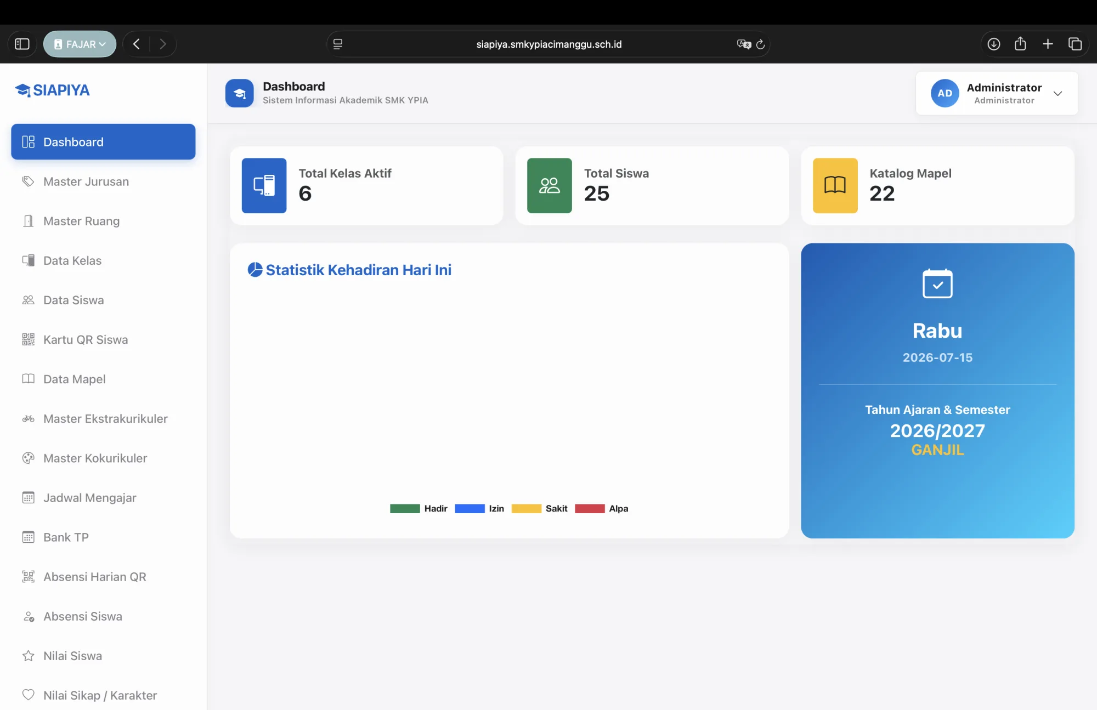Screen dimensions: 1097x710
Task: Toggle the yellow Sakit legend swatch
Action: click(x=526, y=509)
